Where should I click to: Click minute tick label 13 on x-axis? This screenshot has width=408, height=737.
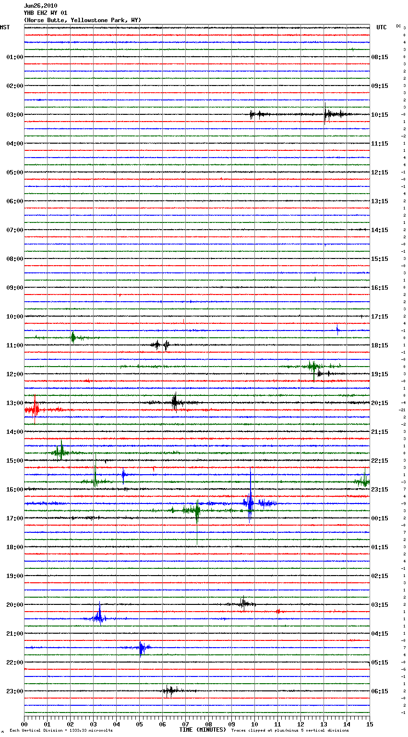[x=324, y=724]
